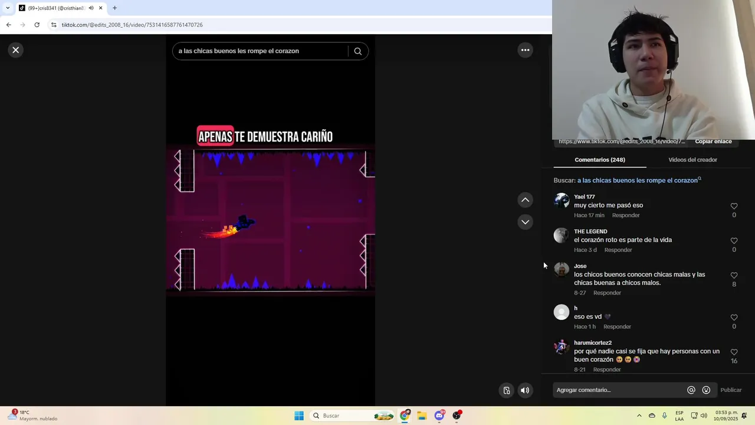Image resolution: width=755 pixels, height=425 pixels.
Task: Click the username harumicortez2
Action: tap(593, 343)
